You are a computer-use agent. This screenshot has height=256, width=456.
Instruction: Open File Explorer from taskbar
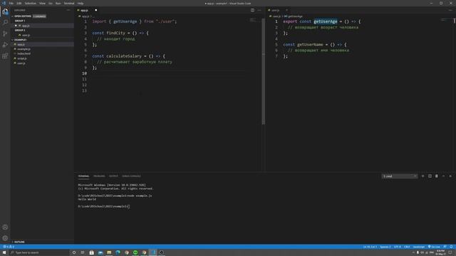(x=109, y=252)
